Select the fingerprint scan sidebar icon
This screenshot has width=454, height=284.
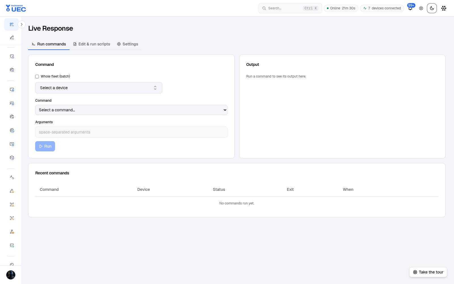pyautogui.click(x=12, y=70)
